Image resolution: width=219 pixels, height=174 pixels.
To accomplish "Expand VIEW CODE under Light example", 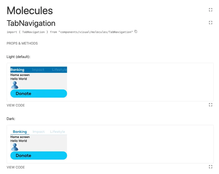I will coord(16,105).
